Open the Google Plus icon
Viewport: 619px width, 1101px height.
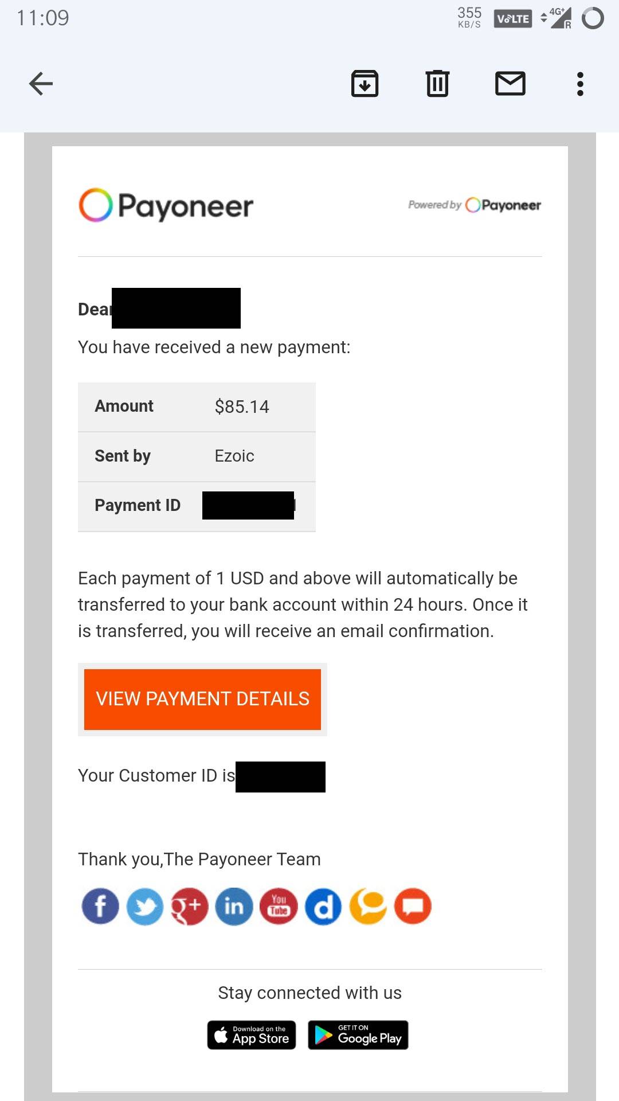(189, 907)
